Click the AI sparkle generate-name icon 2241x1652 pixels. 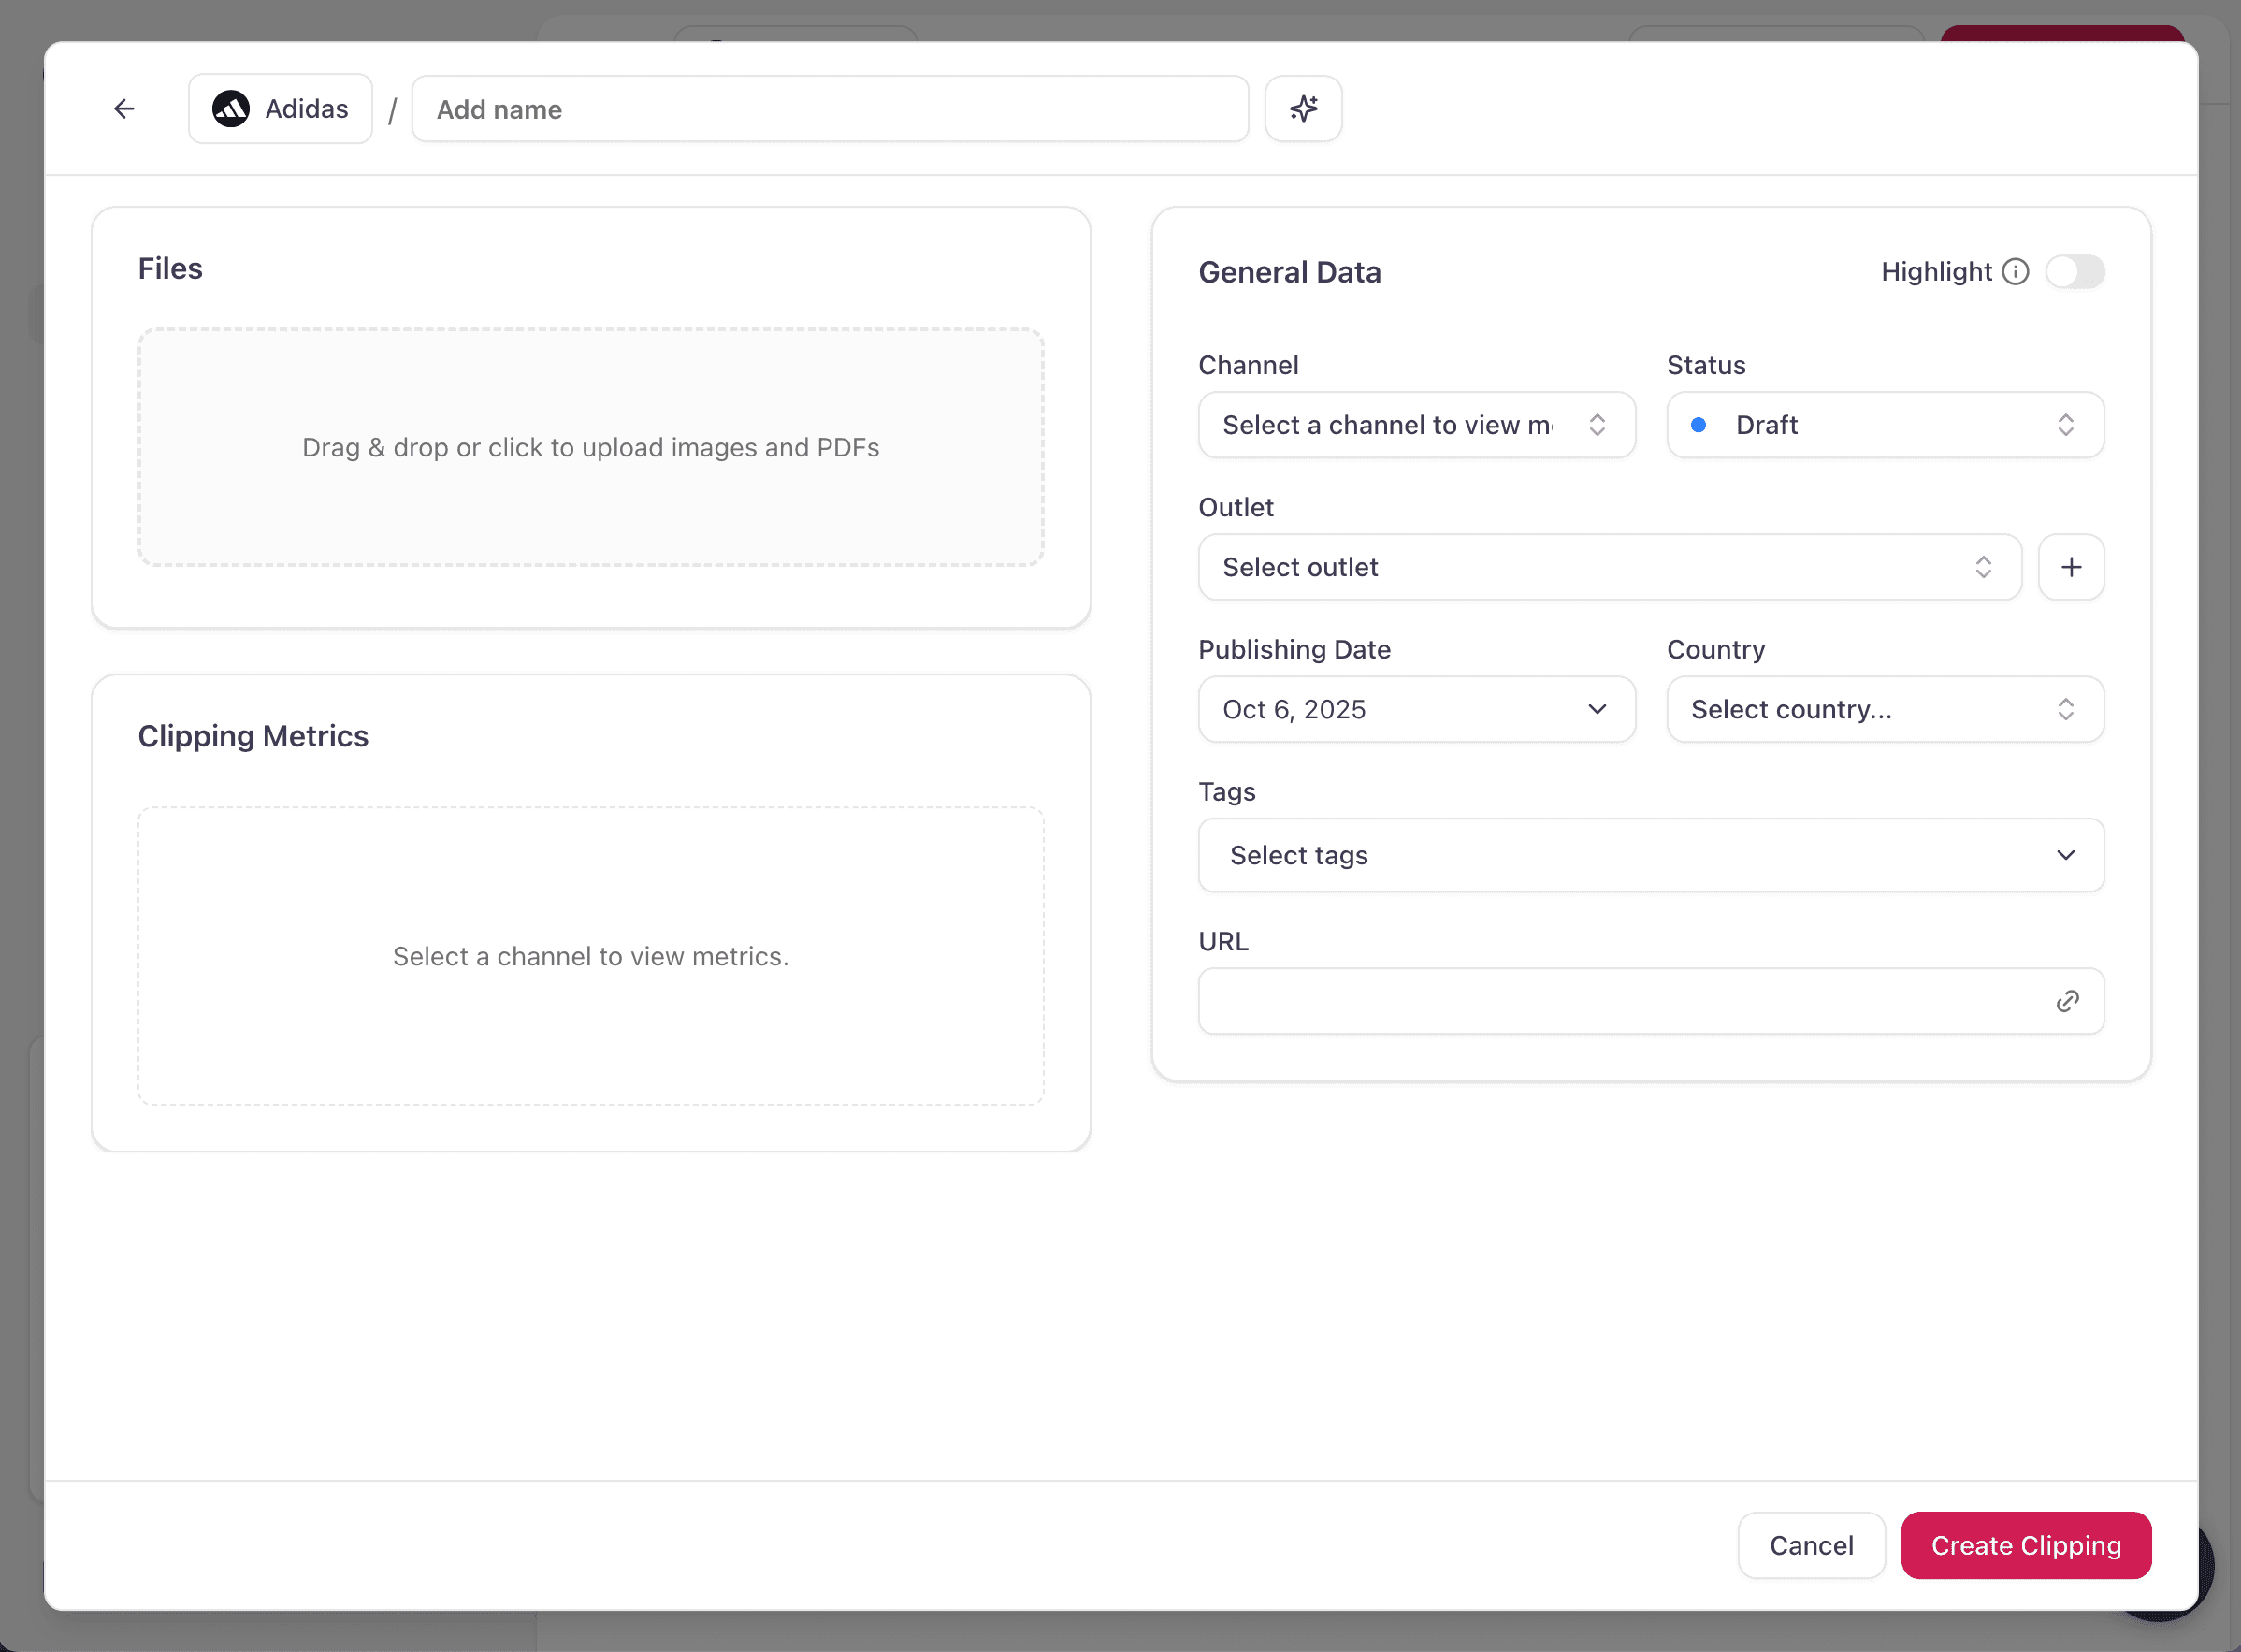click(1303, 109)
